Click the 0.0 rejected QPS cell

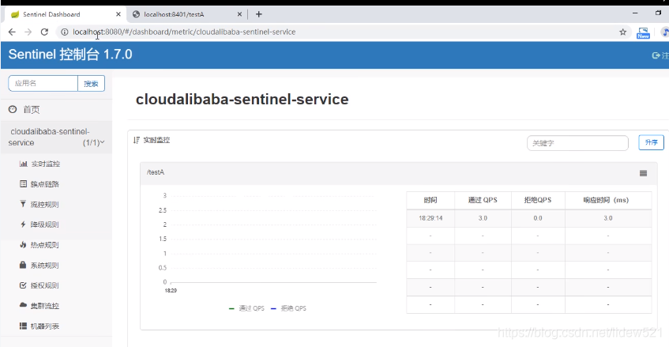pos(538,218)
